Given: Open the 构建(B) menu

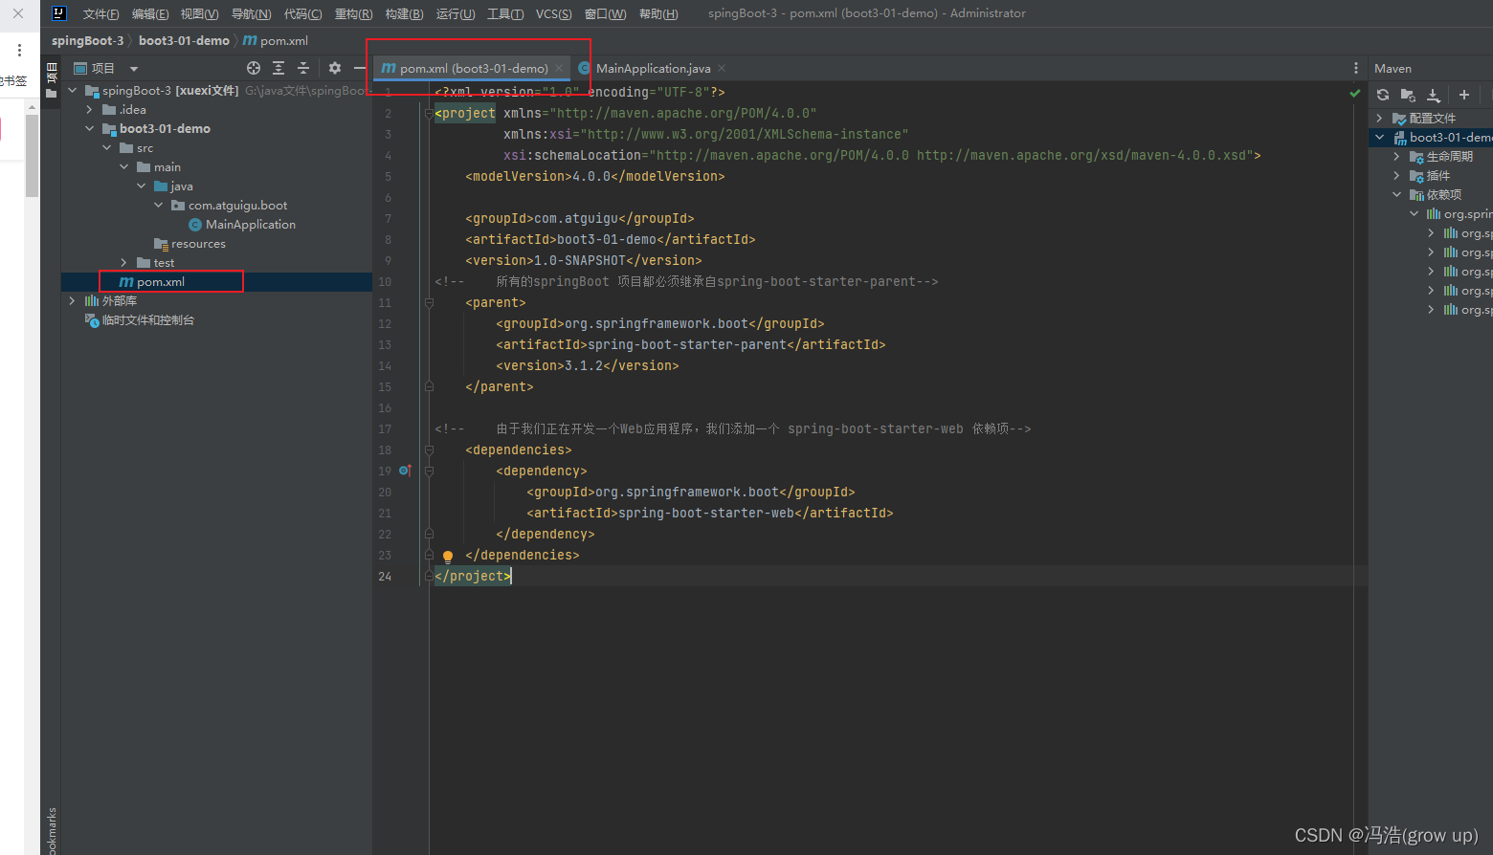Looking at the screenshot, I should point(405,13).
